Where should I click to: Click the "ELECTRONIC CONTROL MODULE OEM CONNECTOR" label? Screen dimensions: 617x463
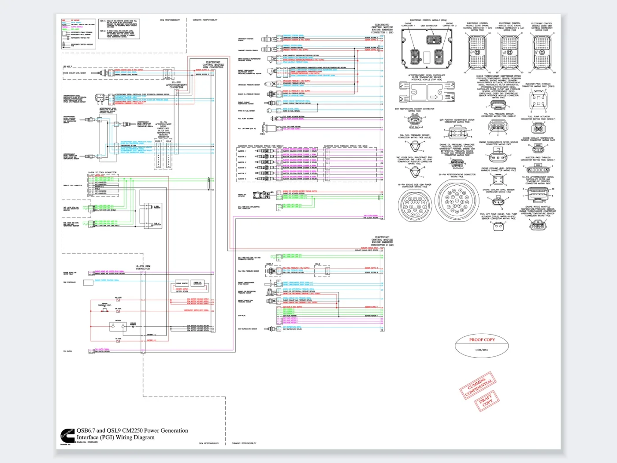[213, 65]
